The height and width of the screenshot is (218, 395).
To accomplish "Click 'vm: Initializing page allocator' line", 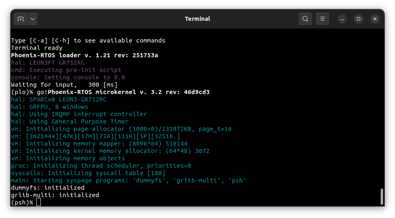I will (121, 129).
